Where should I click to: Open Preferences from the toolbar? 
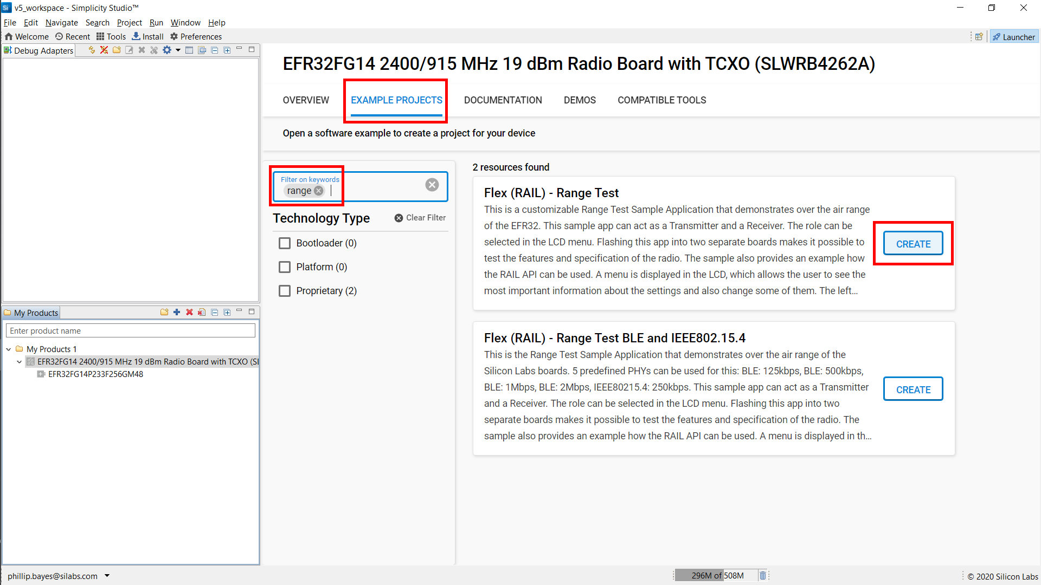coord(196,37)
